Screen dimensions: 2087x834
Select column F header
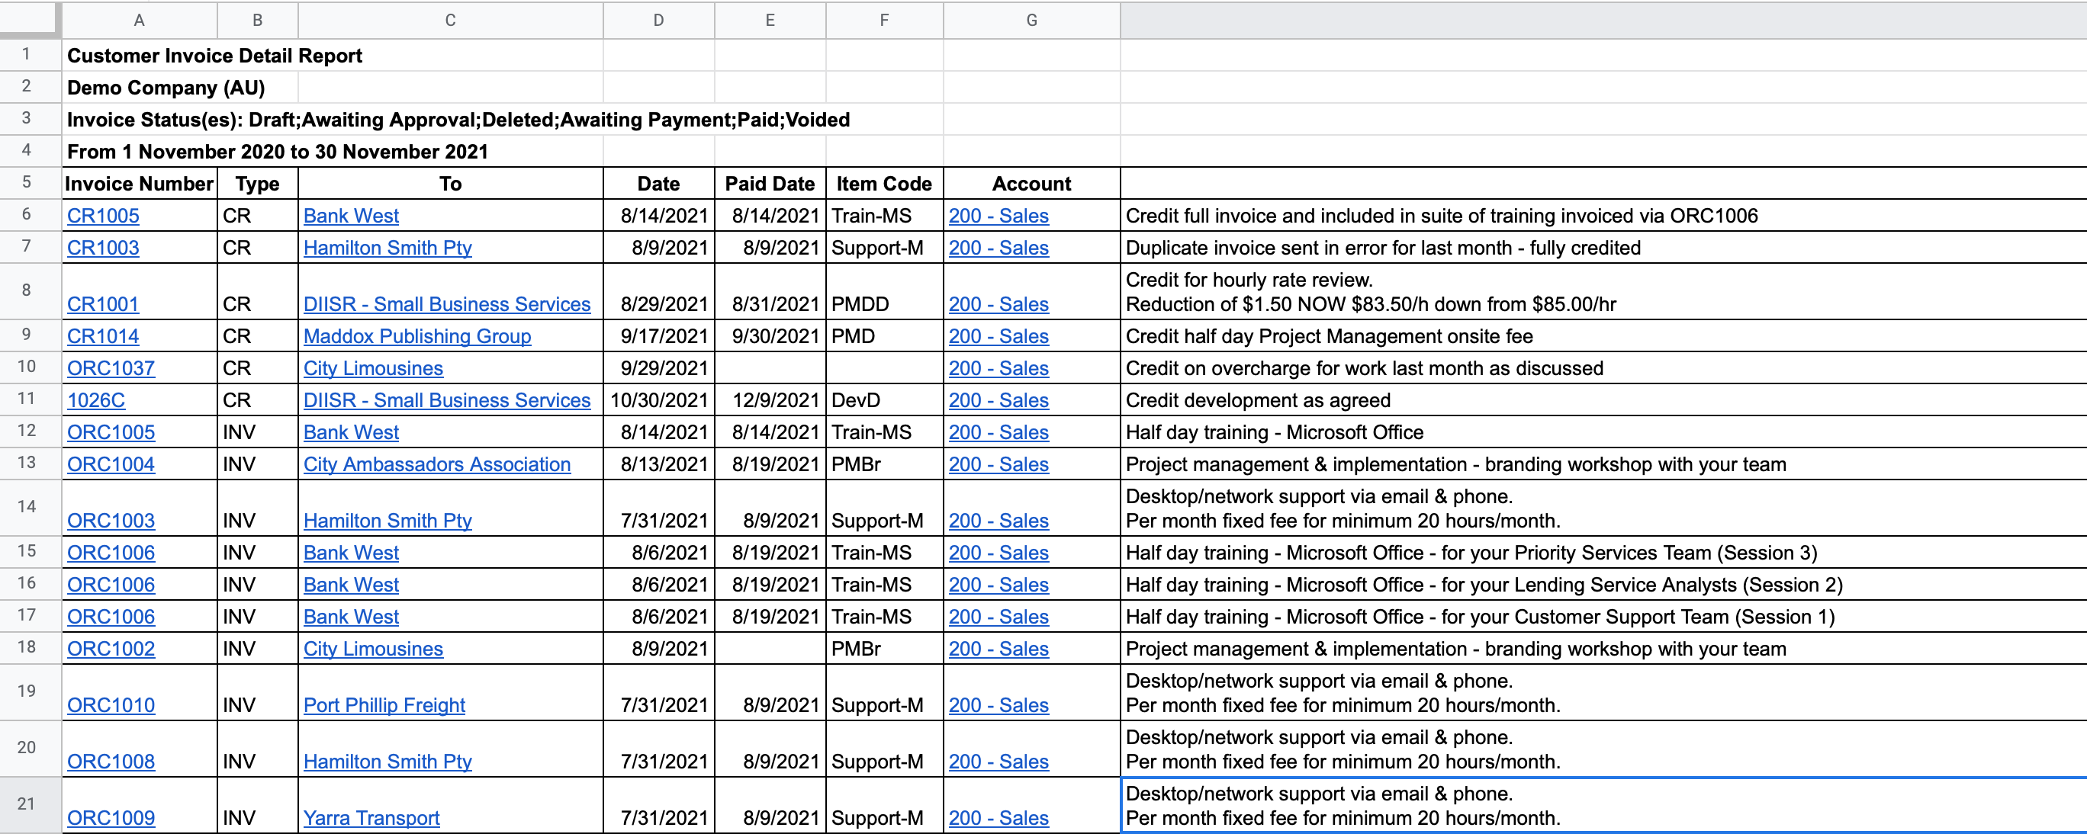(x=884, y=21)
